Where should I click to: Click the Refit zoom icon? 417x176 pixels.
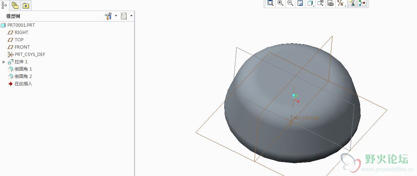pyautogui.click(x=271, y=3)
